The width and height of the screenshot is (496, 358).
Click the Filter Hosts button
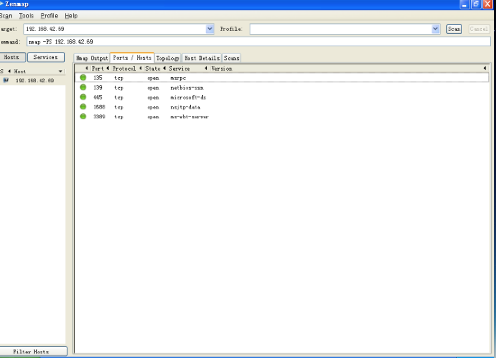point(33,351)
